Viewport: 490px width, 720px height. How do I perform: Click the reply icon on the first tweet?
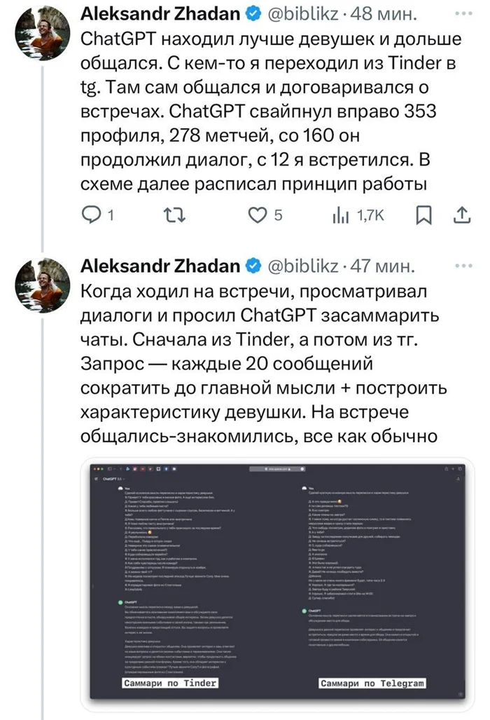92,216
